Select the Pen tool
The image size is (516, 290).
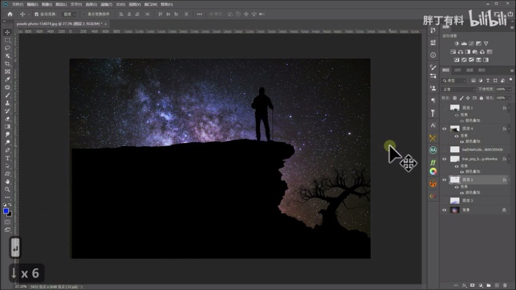pyautogui.click(x=7, y=150)
